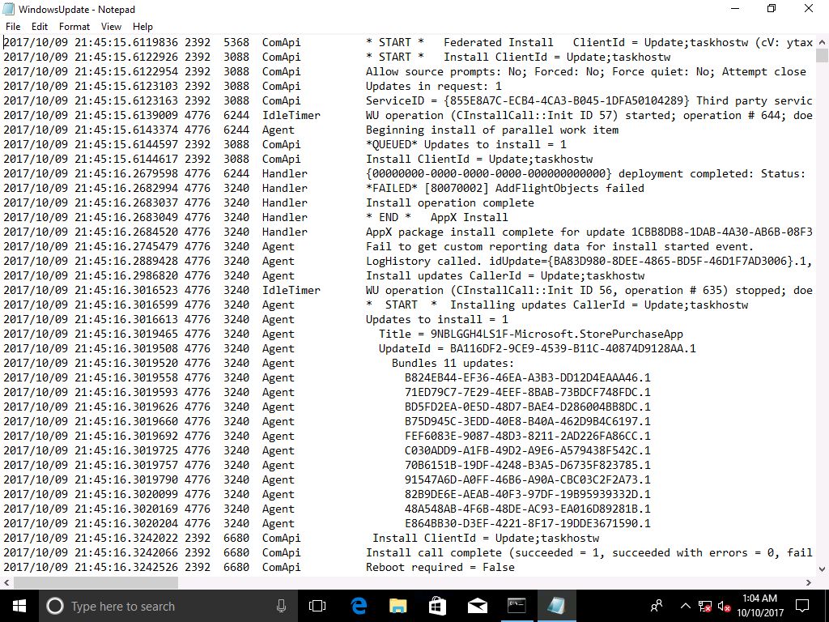Click the Cortana circle icon

coord(55,606)
